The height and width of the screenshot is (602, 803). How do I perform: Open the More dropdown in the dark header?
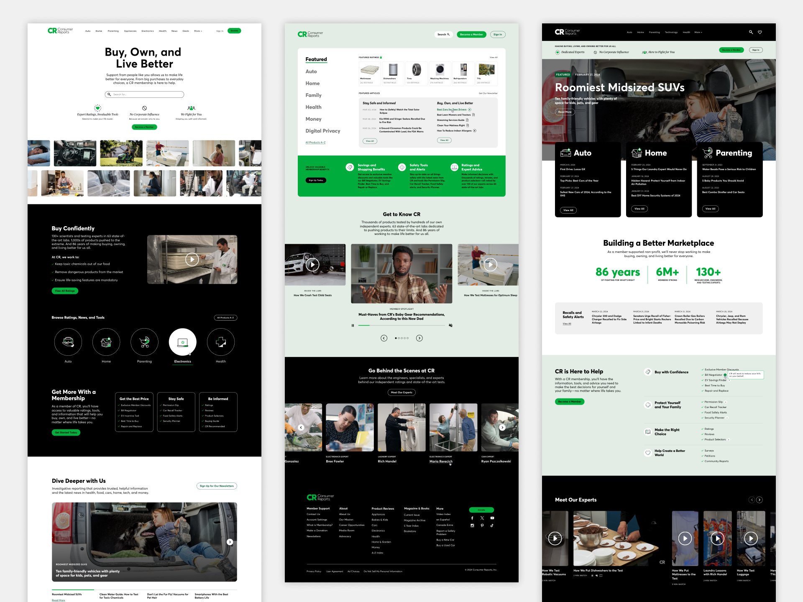click(698, 32)
